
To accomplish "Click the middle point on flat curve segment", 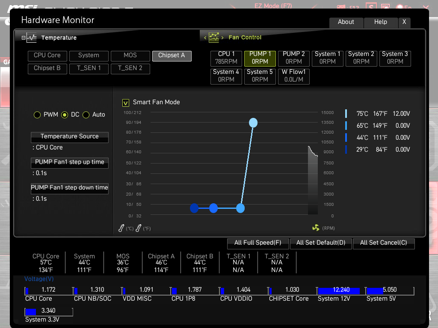I will (213, 208).
